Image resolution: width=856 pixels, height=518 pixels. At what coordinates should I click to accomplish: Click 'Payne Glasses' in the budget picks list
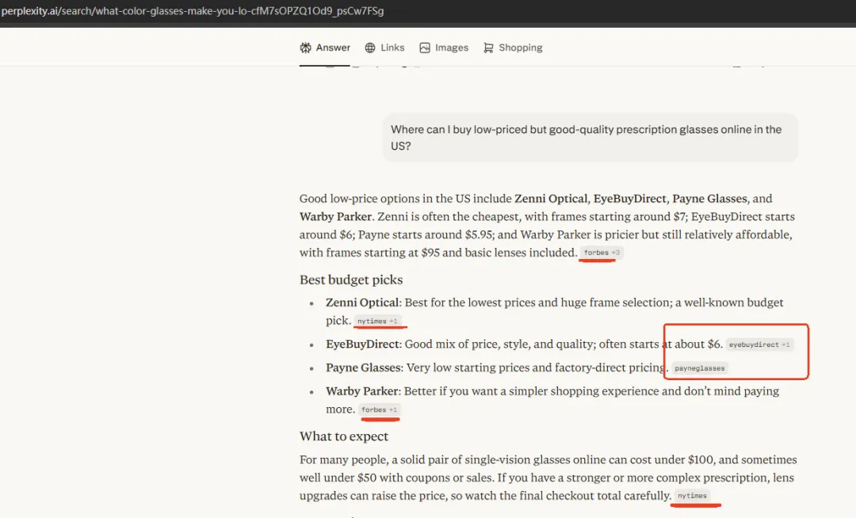pos(364,368)
